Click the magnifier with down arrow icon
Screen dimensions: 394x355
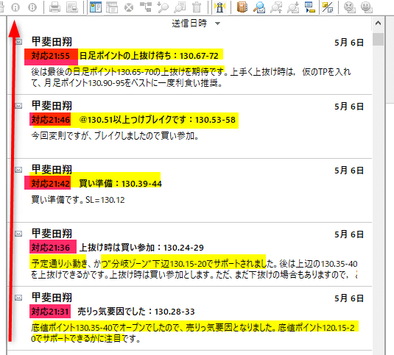pyautogui.click(x=163, y=7)
